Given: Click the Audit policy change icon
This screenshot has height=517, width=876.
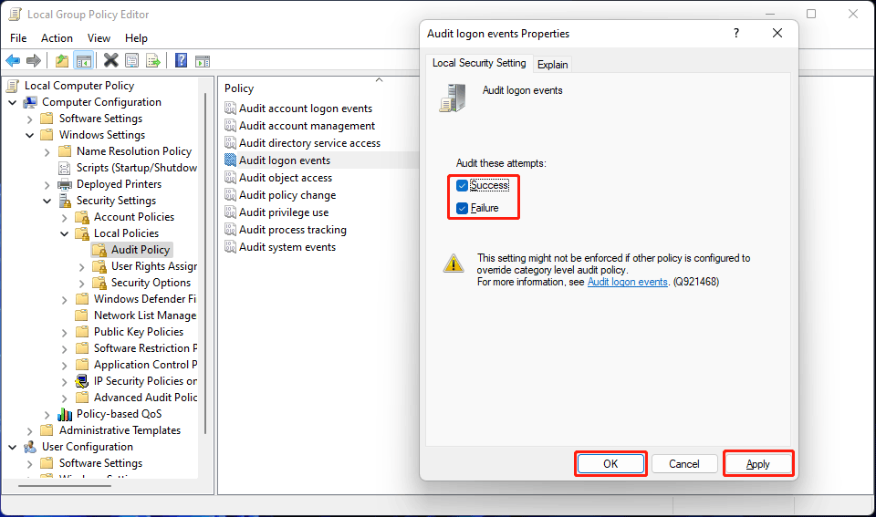Looking at the screenshot, I should tap(230, 195).
